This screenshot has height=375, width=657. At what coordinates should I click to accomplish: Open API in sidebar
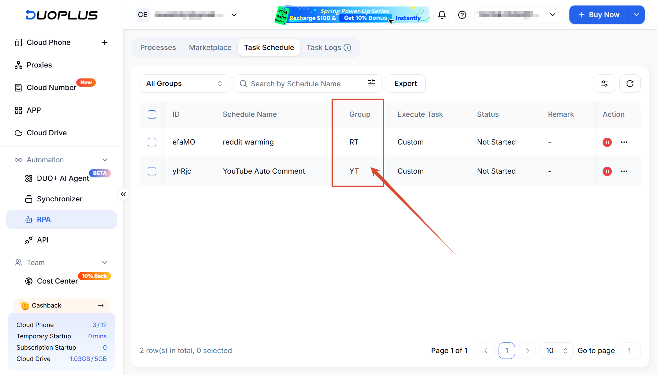42,240
